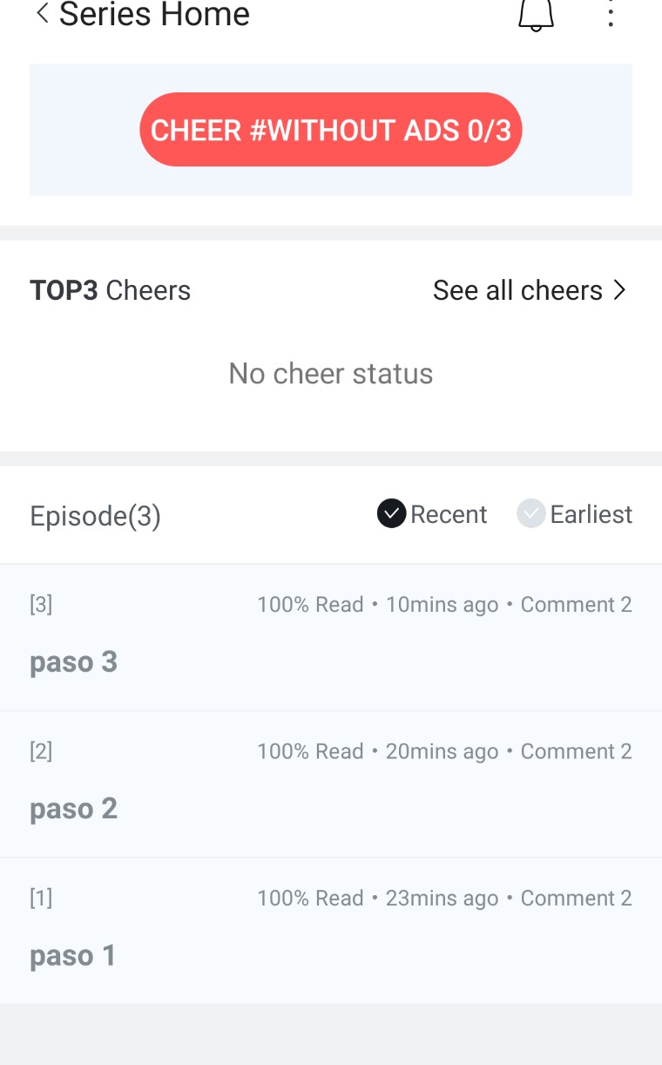View Comment 2 on episode paso 3
The width and height of the screenshot is (662, 1065).
(x=576, y=605)
